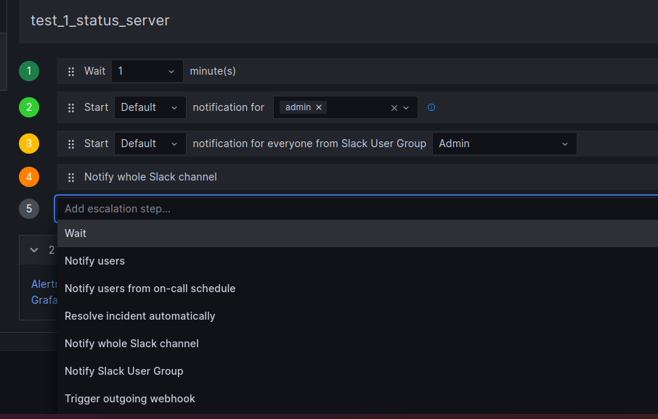Select Resolve incident automatically
Viewport: 658px width, 419px height.
coord(357,316)
